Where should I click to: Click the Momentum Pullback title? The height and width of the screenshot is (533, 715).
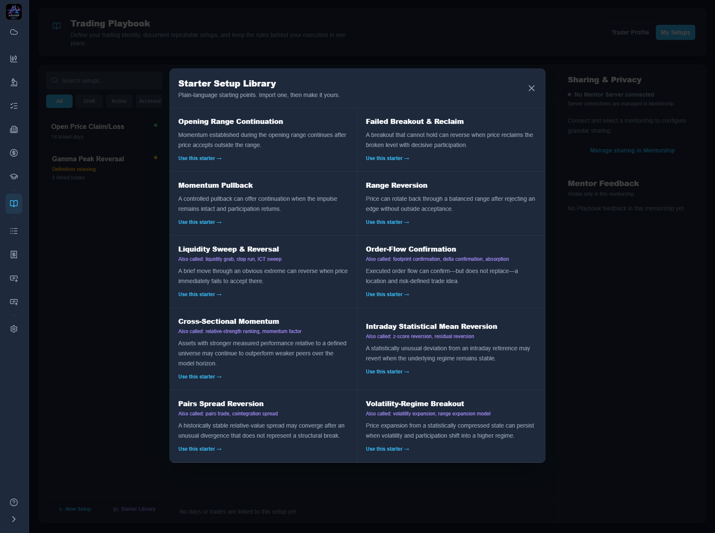[x=215, y=185]
